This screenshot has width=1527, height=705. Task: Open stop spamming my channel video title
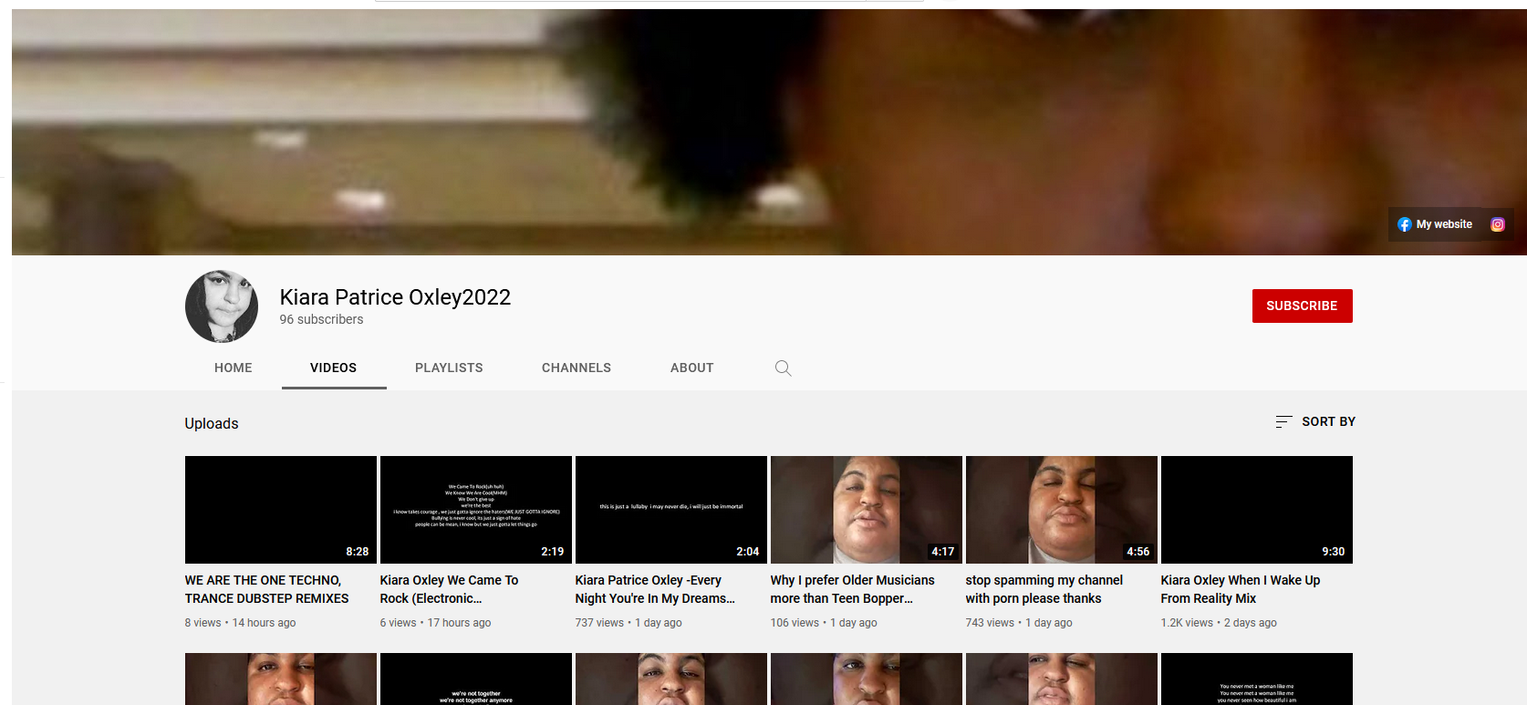[1044, 589]
